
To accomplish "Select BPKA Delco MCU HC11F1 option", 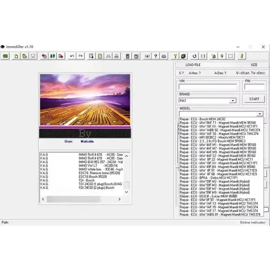I will [x=221, y=178].
